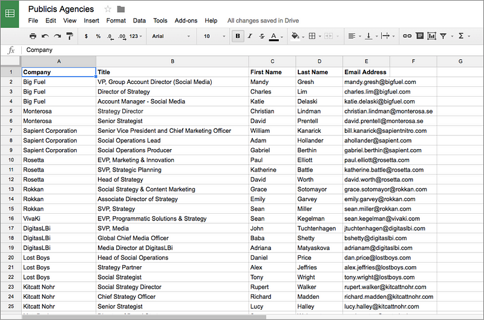484x320 pixels.
Task: Expand the Functions dropdown arrow
Action: pos(469,36)
